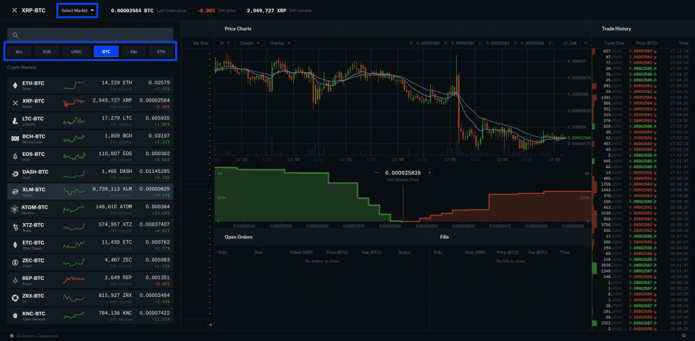Click the No orders to show message
The image size is (695, 341).
(x=322, y=261)
